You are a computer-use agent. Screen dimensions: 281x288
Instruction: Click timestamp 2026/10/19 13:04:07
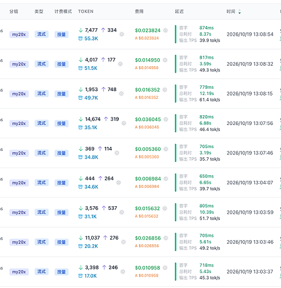(250, 183)
